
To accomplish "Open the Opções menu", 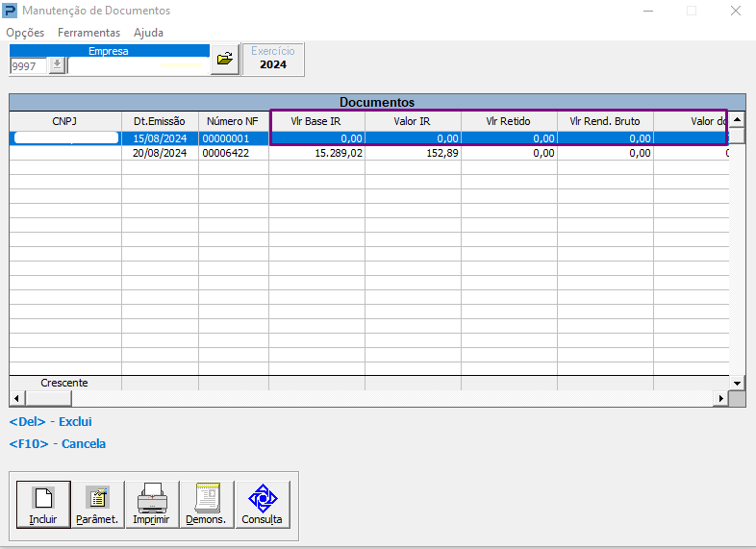I will (x=25, y=33).
